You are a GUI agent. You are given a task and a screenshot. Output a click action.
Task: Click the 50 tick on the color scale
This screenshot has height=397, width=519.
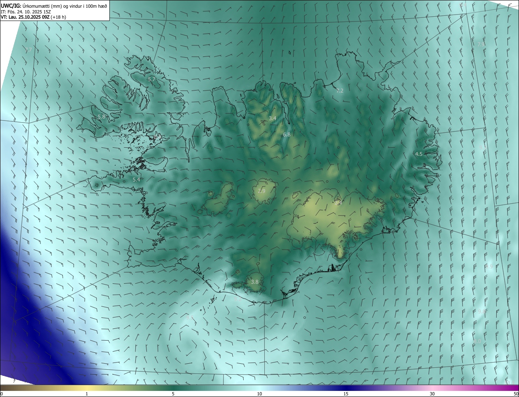tap(516, 394)
